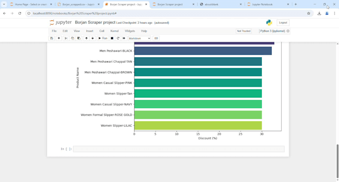Screen dimensions: 339x182
Task: View site information icon
Action: pyautogui.click(x=29, y=13)
